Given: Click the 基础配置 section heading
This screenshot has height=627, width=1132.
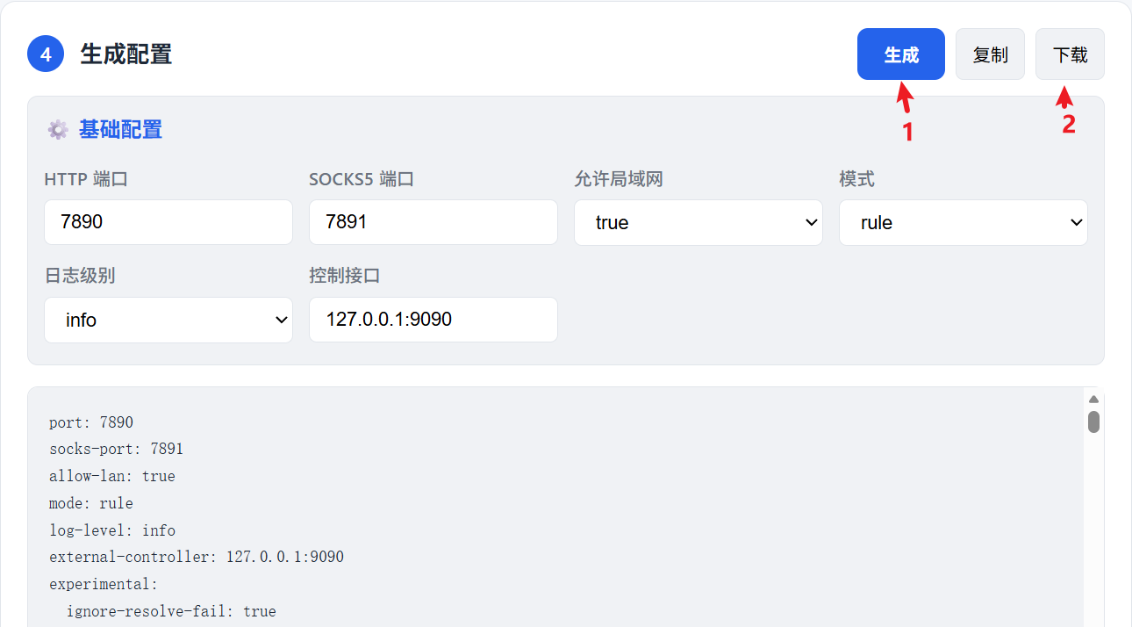Looking at the screenshot, I should 120,130.
